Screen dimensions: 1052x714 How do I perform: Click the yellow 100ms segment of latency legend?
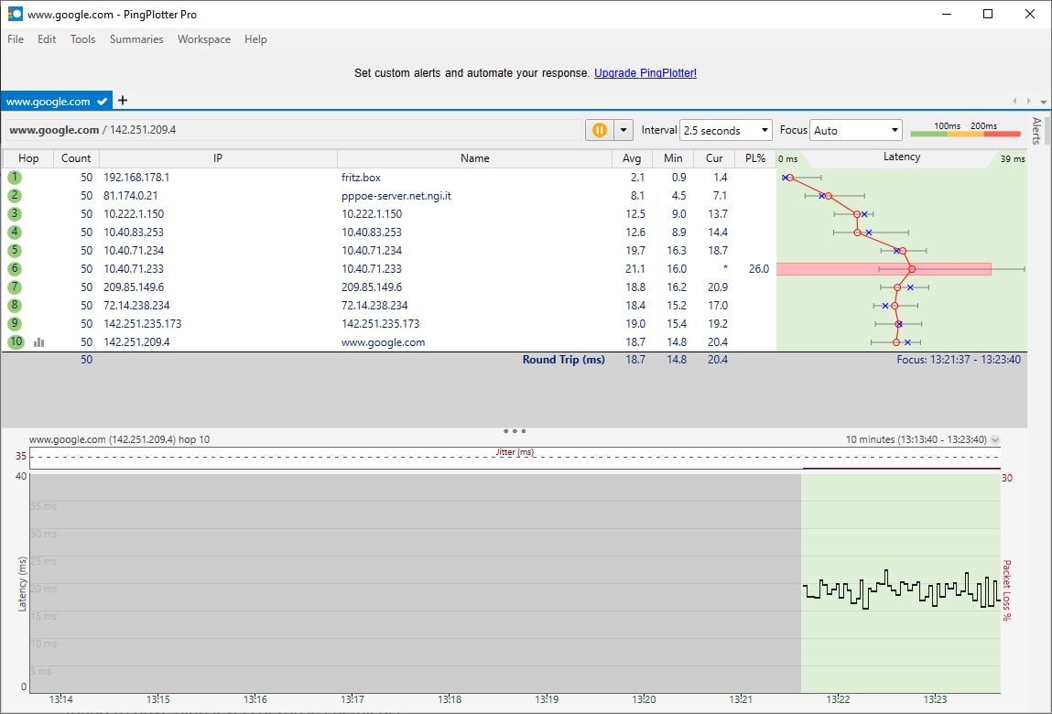coord(965,135)
